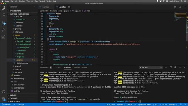Open .eslintrc file in explorer

pyautogui.click(x=17, y=91)
